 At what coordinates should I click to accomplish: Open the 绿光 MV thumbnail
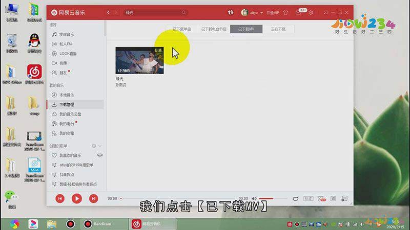point(139,60)
